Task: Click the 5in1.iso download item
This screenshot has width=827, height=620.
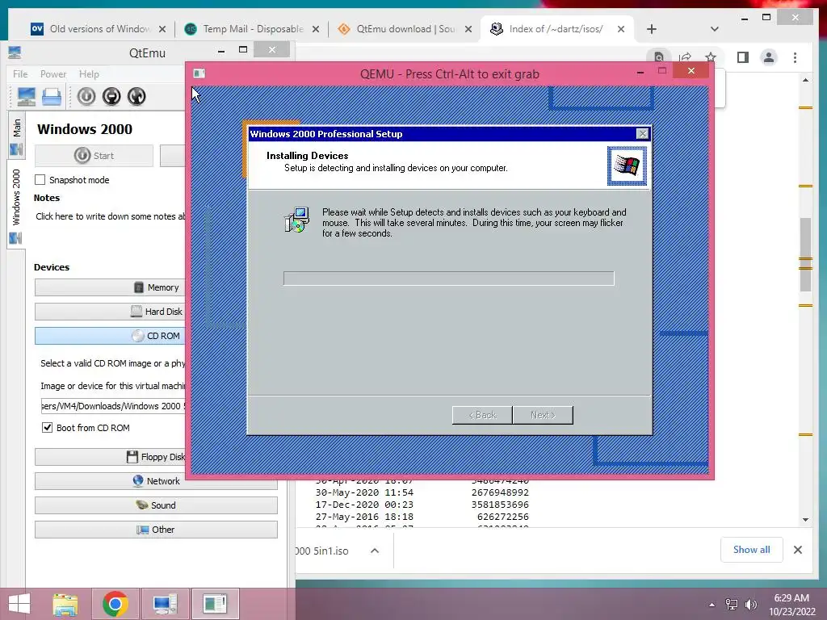Action: (321, 551)
